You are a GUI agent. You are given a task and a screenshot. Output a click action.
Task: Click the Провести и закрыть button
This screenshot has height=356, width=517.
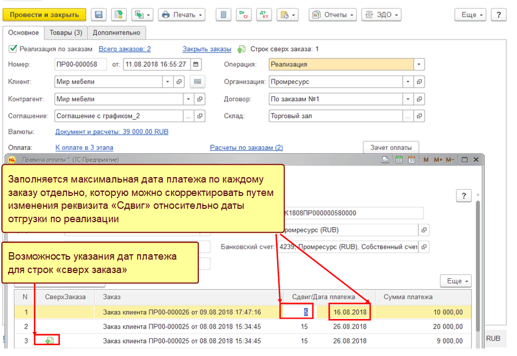click(x=44, y=15)
